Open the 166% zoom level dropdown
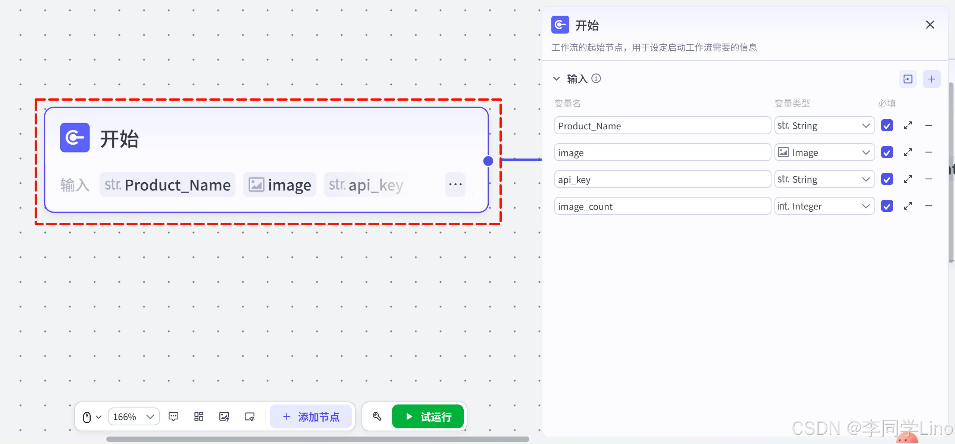This screenshot has height=444, width=955. (x=134, y=416)
